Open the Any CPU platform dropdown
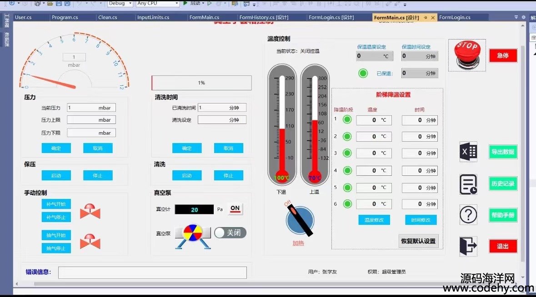 (158, 3)
